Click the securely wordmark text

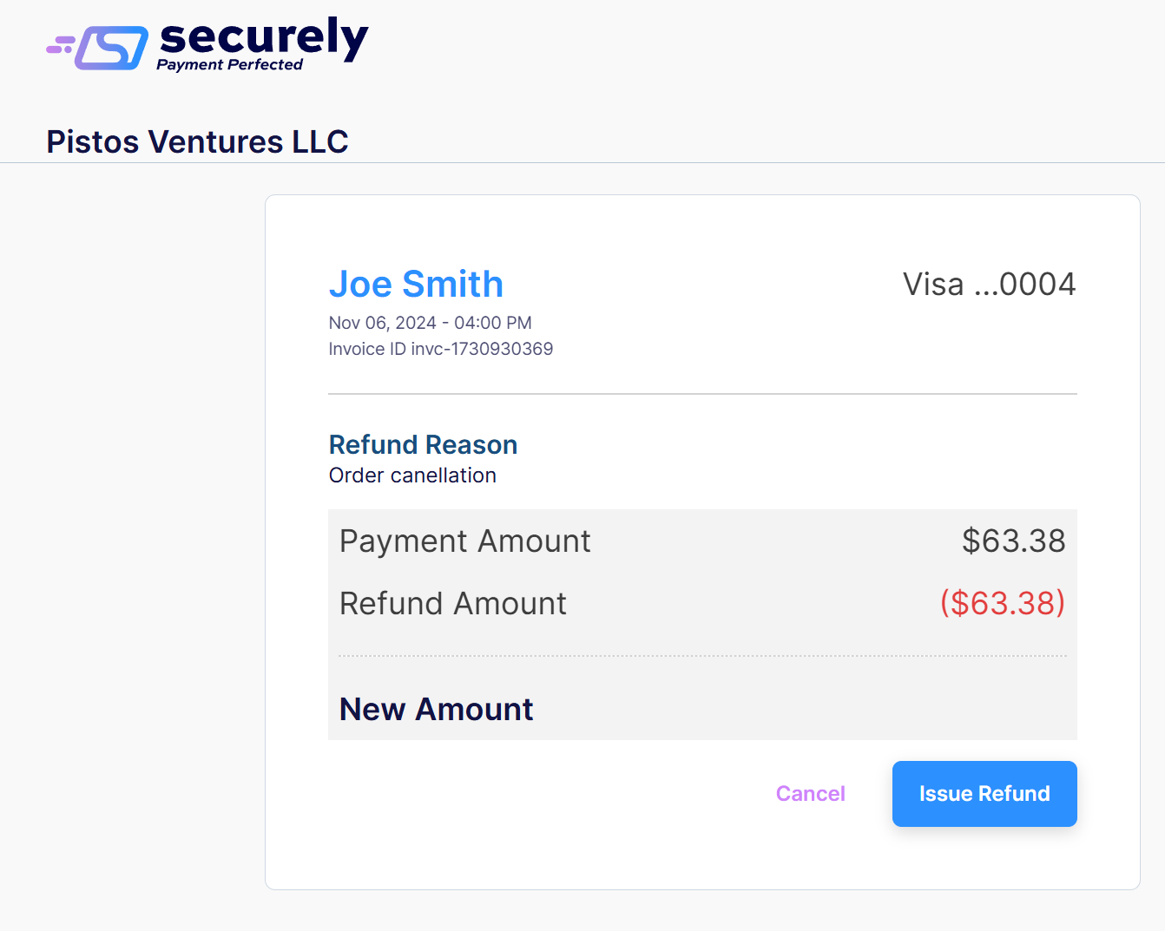click(x=264, y=36)
